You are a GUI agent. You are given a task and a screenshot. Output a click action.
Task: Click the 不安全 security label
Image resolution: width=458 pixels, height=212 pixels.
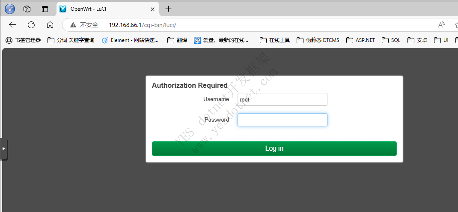[89, 25]
